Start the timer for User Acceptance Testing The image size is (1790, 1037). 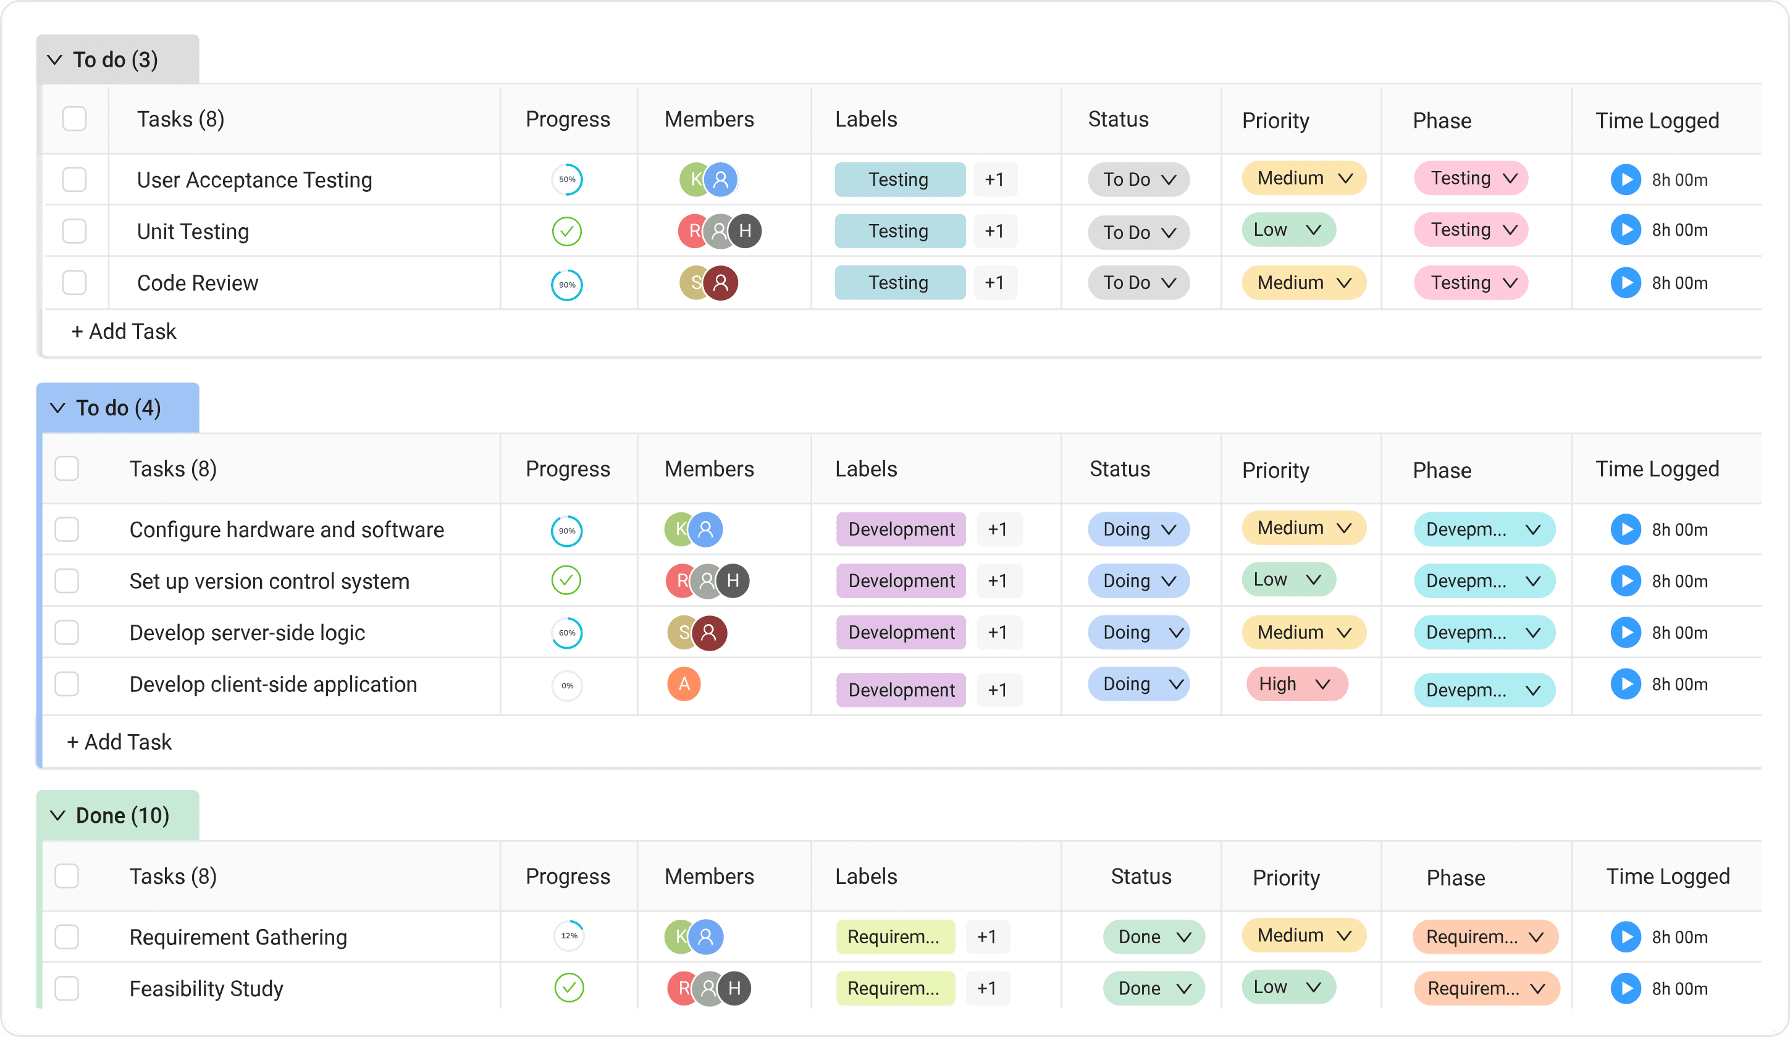[1627, 180]
